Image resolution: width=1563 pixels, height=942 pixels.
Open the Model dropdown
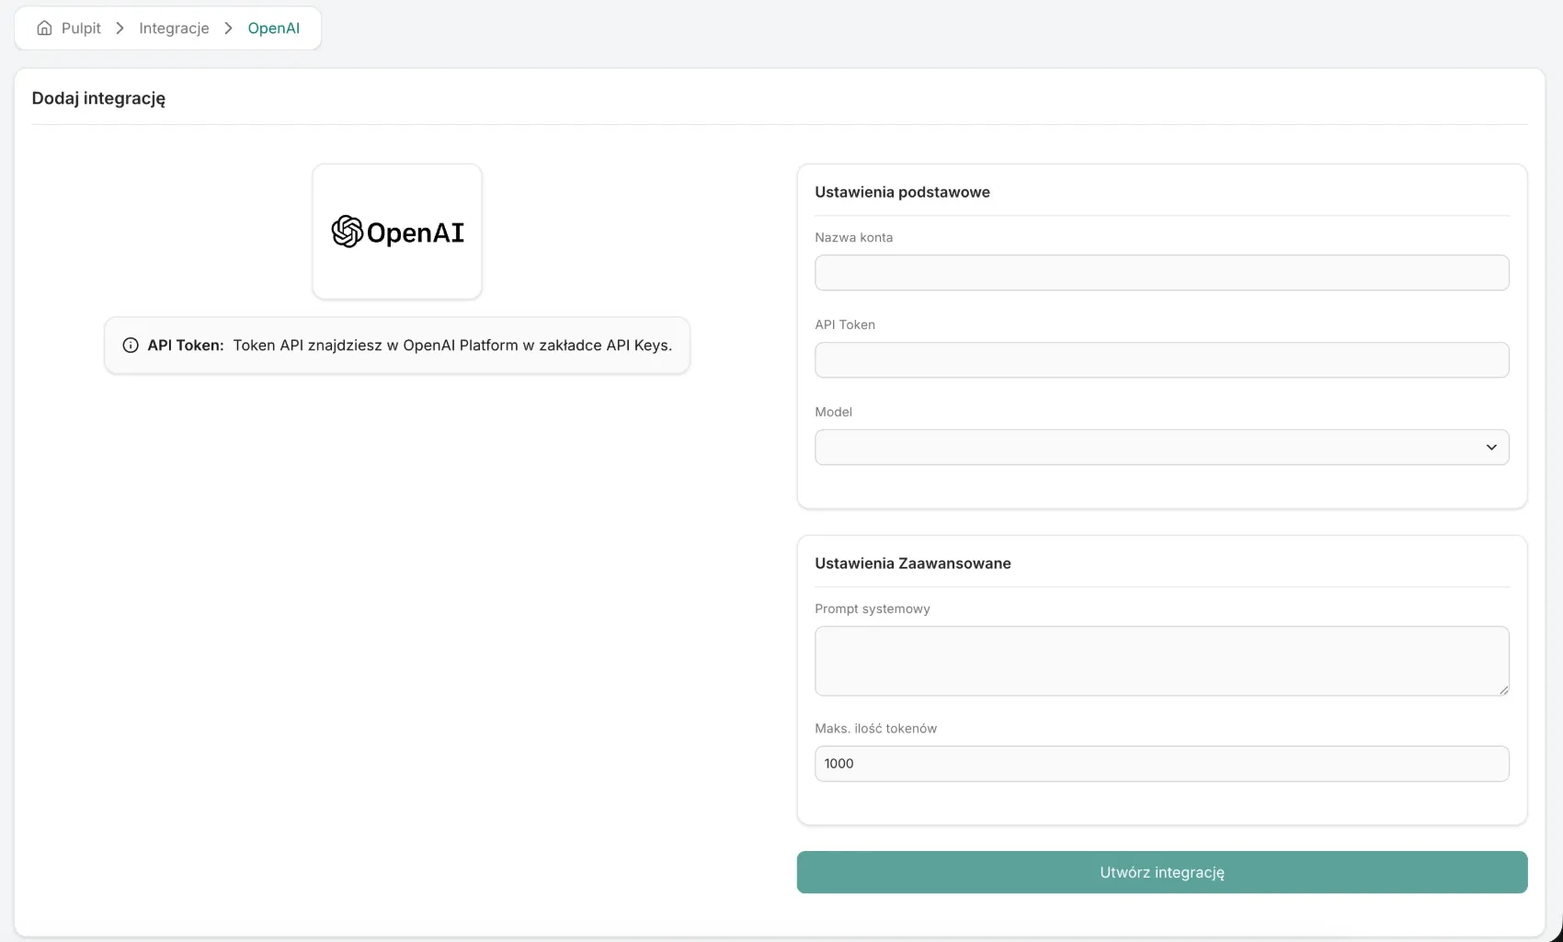[1161, 448]
